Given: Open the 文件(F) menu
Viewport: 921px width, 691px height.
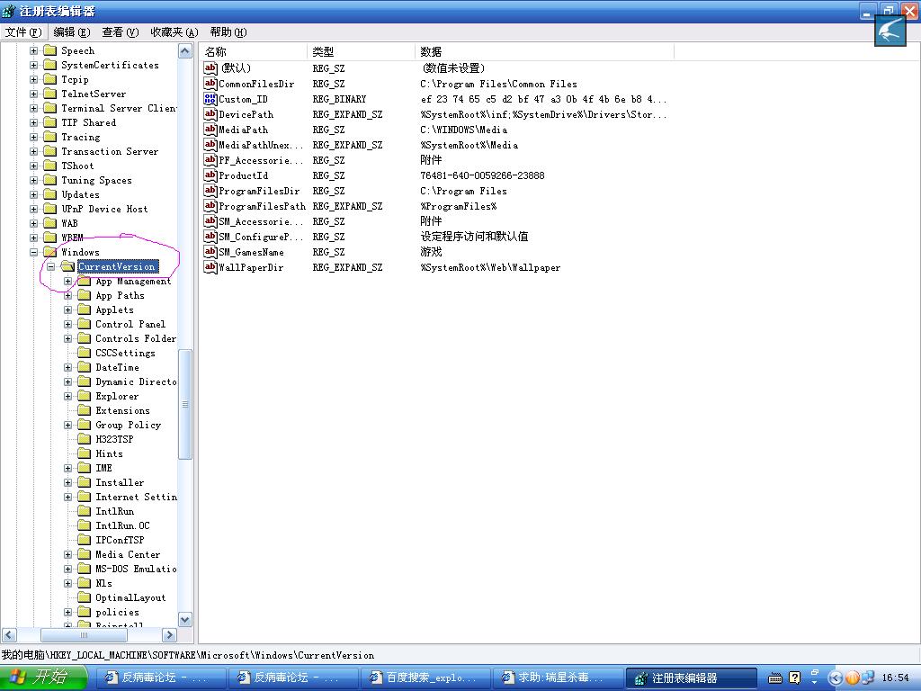Looking at the screenshot, I should [x=23, y=32].
